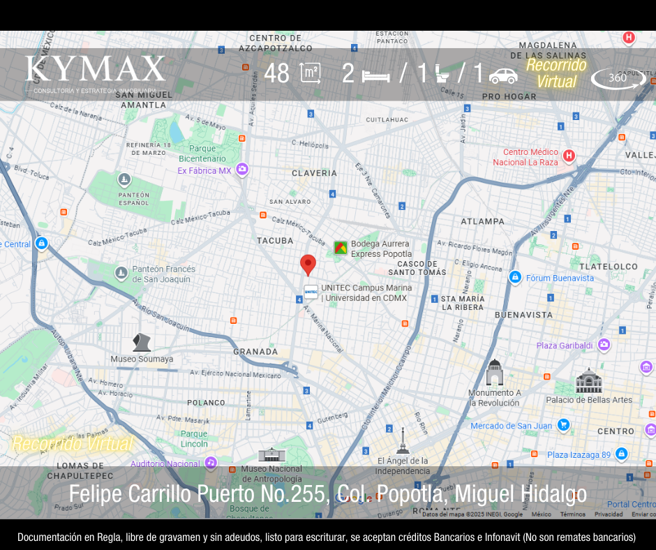Select the Plaza Garibaldi camera marker

tap(604, 345)
